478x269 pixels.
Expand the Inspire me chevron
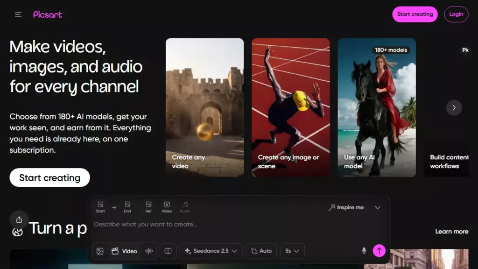point(377,207)
